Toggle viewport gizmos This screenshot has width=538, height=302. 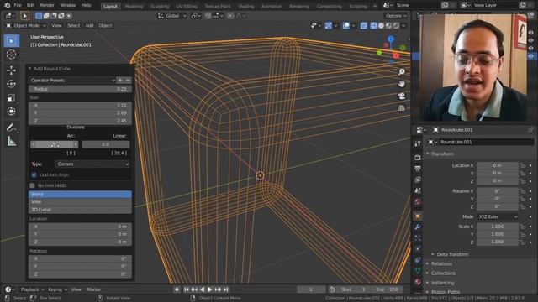[329, 25]
